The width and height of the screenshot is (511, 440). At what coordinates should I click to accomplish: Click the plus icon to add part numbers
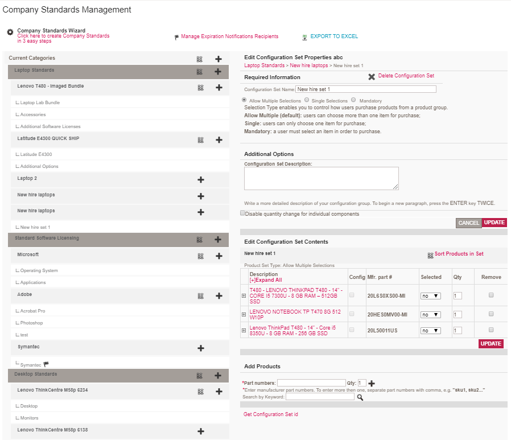tap(372, 384)
